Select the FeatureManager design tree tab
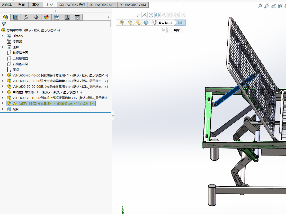This screenshot has height=214, width=286. (x=6, y=17)
